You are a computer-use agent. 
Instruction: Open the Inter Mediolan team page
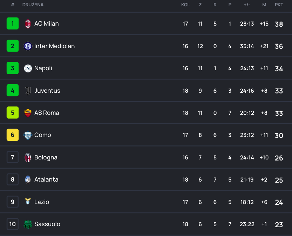[x=54, y=46]
